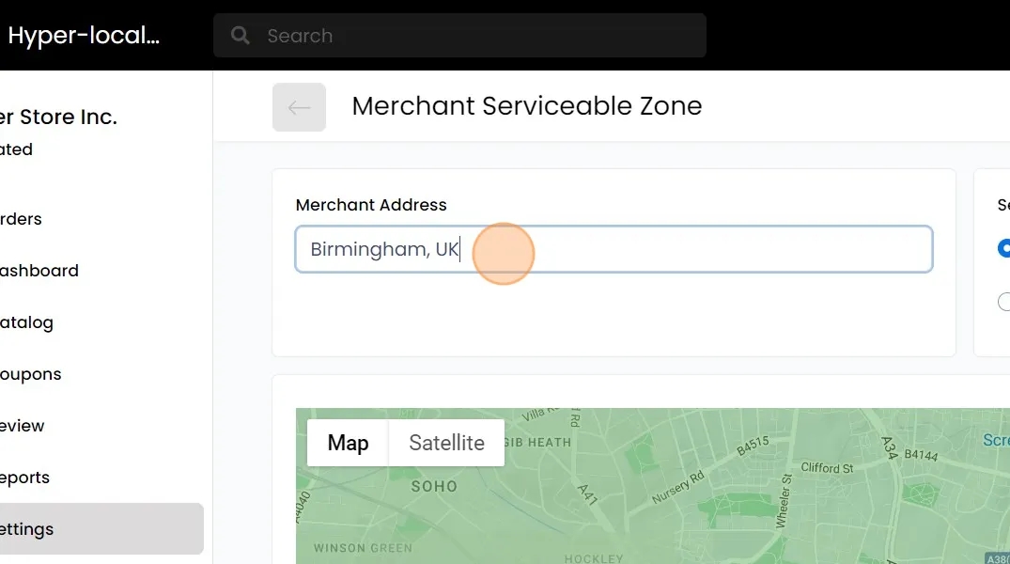Open the Catalog sidebar item

pyautogui.click(x=26, y=322)
